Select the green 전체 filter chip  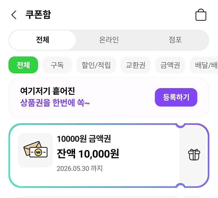tap(23, 65)
